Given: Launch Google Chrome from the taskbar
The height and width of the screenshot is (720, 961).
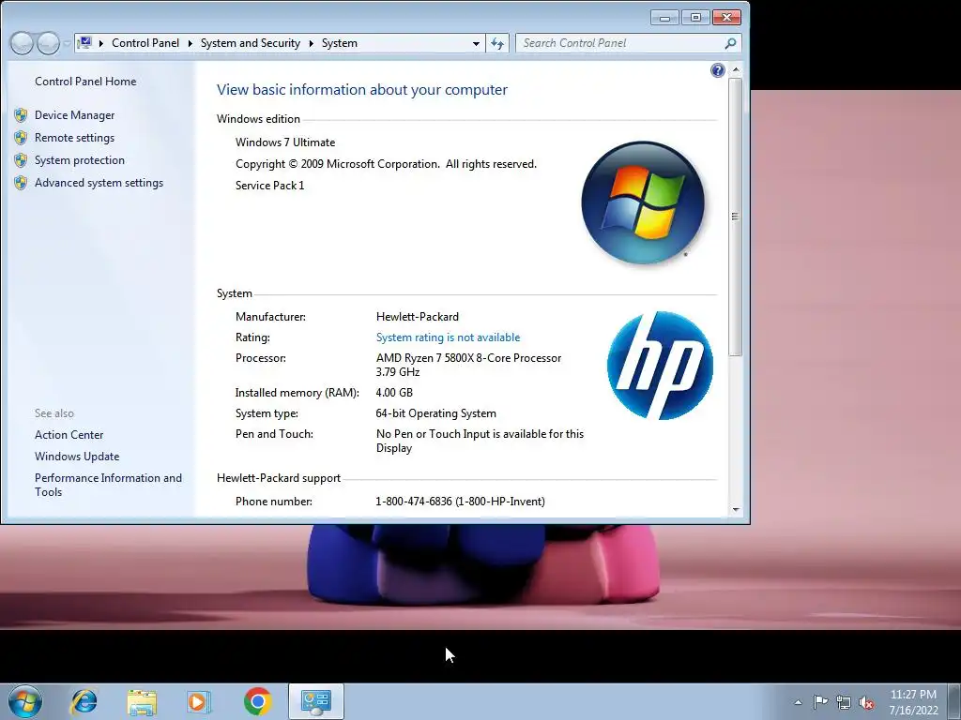Looking at the screenshot, I should (257, 701).
